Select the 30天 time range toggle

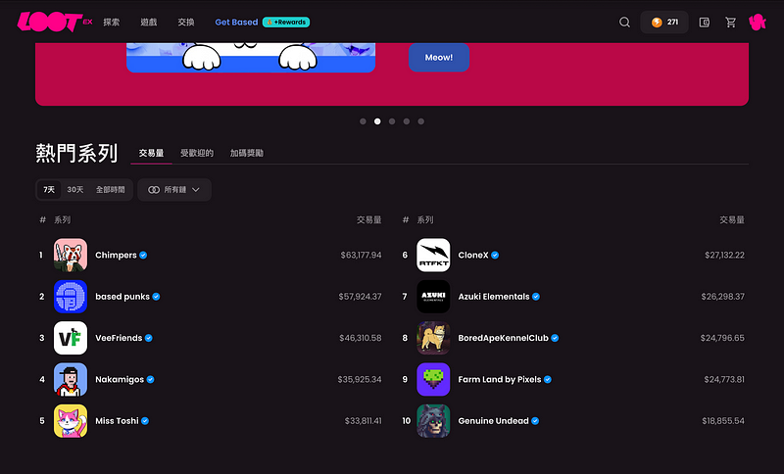(x=75, y=190)
